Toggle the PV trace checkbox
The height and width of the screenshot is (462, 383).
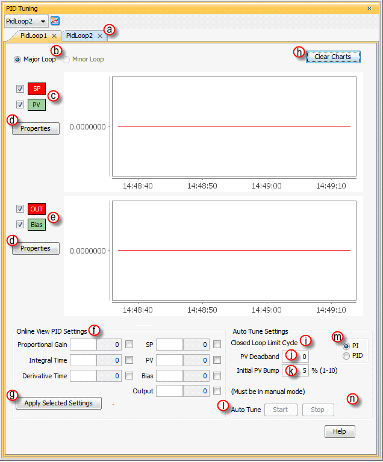click(x=20, y=104)
